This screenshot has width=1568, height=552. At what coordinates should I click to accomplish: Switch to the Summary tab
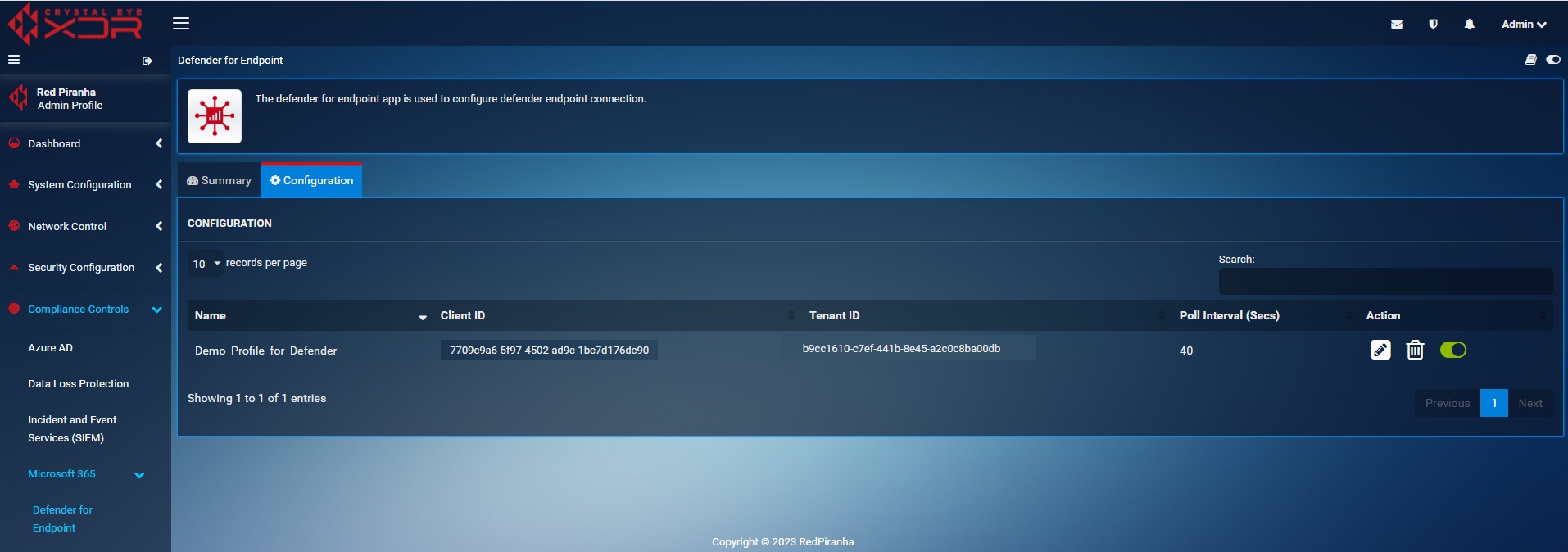pos(219,181)
